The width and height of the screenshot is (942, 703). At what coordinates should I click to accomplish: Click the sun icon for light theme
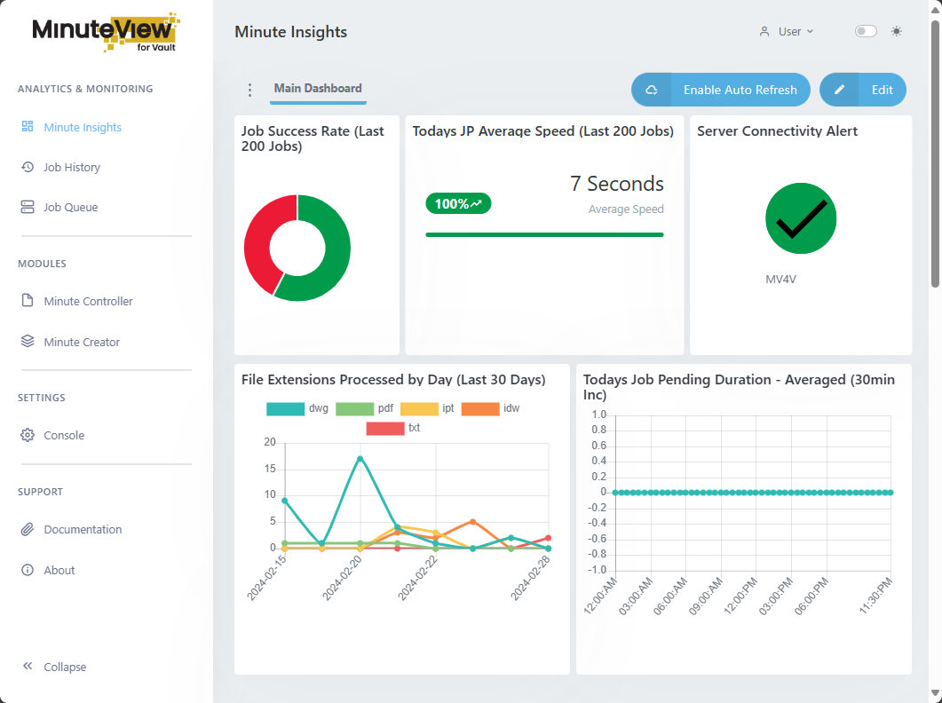coord(897,31)
